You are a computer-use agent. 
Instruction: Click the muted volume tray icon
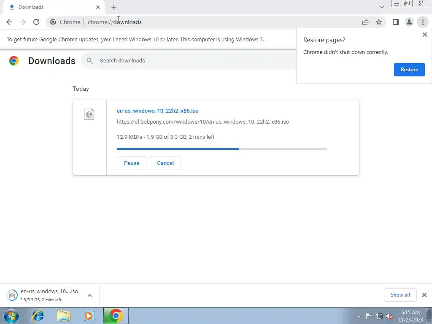coord(389,316)
